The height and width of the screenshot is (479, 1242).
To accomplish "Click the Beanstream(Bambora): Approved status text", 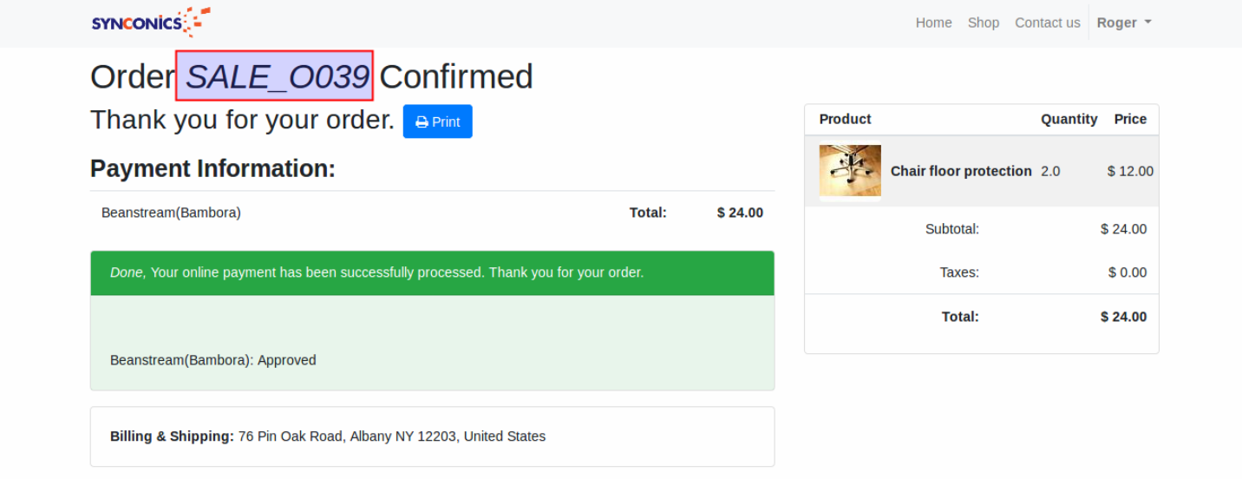I will point(213,360).
